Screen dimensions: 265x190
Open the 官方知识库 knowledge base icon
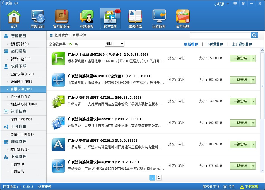61,19
